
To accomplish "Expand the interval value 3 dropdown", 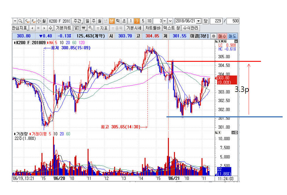I will pyautogui.click(x=165, y=21).
